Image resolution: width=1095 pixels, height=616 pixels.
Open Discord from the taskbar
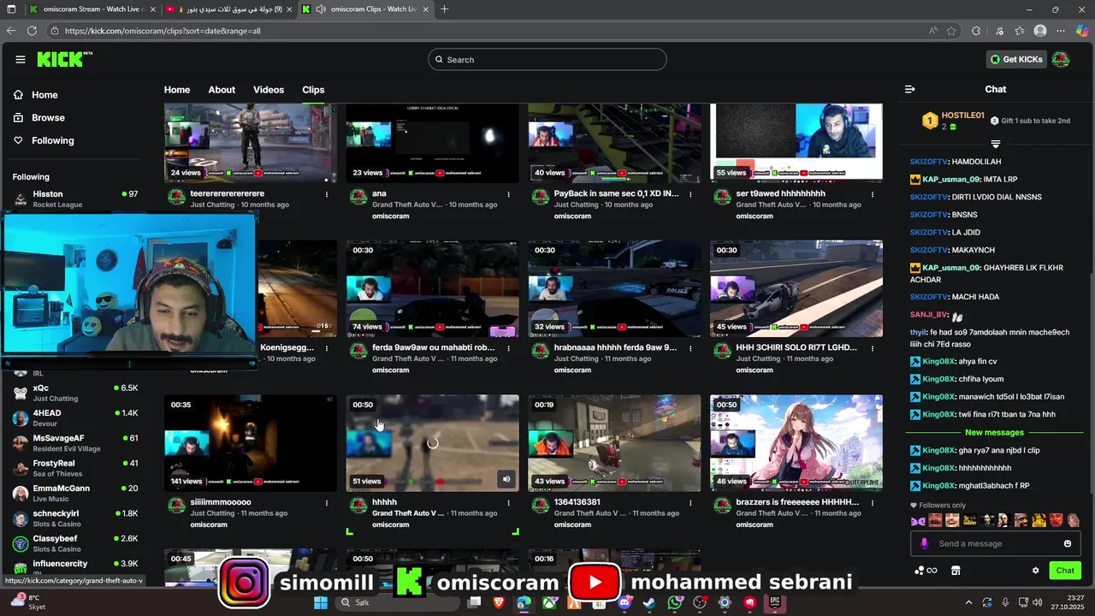[624, 602]
